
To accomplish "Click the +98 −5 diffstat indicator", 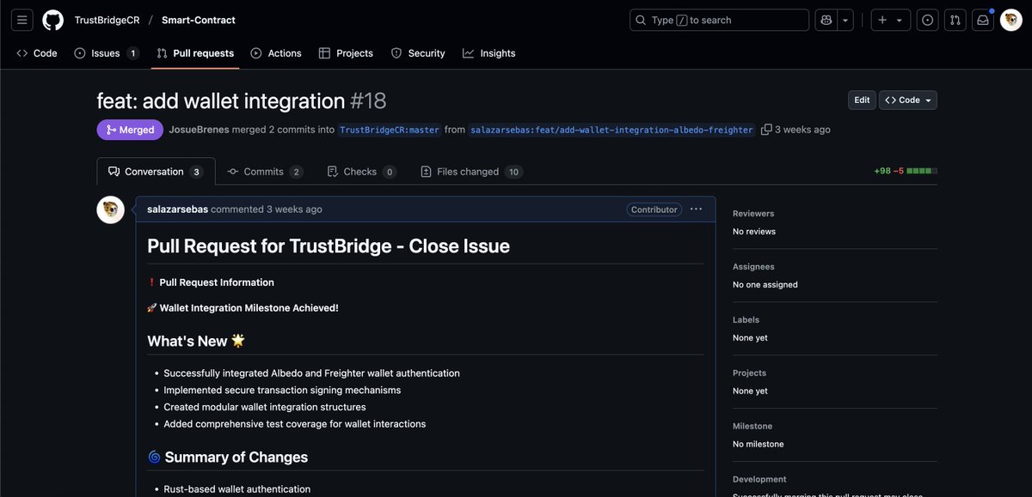I will point(905,171).
